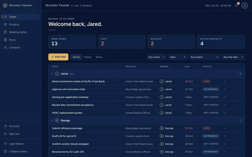Click the Hughes Vision header title
This screenshot has width=252, height=157.
[x=57, y=5]
